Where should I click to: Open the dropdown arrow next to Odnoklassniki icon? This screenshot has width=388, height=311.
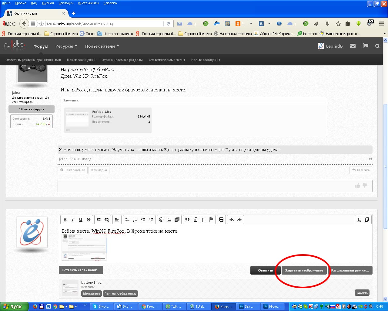pyautogui.click(x=251, y=24)
